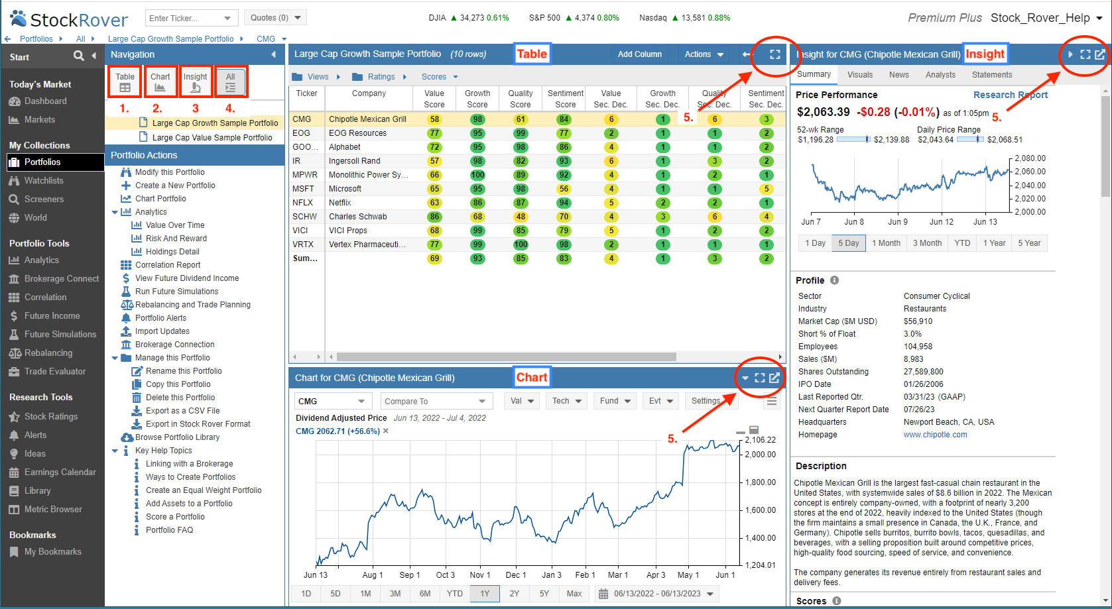This screenshot has width=1112, height=609.
Task: Set chart period to 6M
Action: pyautogui.click(x=425, y=594)
